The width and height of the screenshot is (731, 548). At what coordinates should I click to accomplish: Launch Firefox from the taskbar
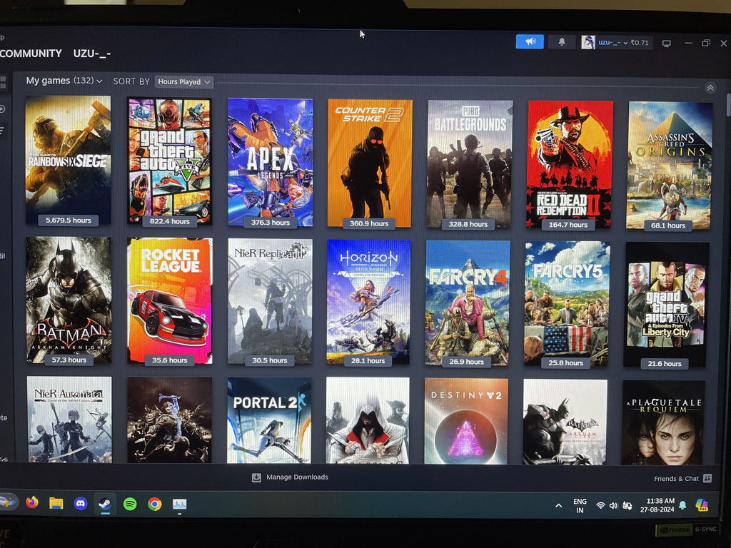(x=31, y=503)
